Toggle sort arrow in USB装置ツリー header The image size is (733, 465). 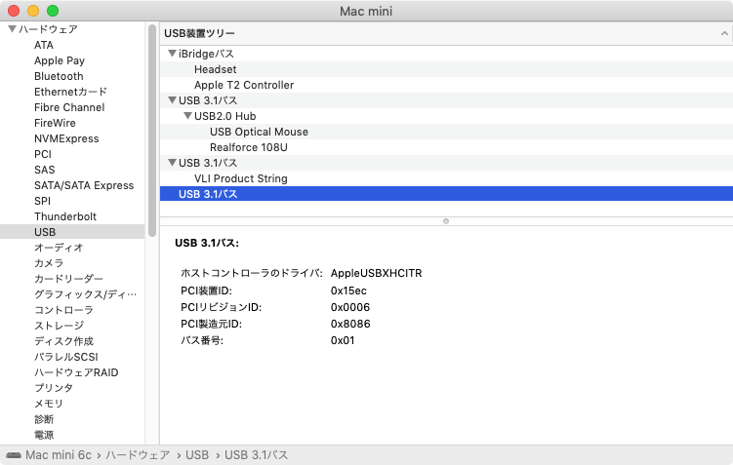tap(724, 33)
